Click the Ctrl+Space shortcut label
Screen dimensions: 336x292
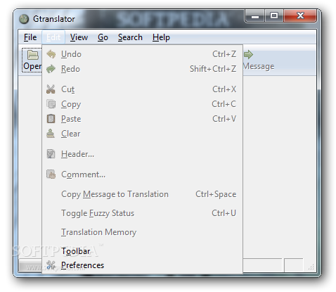point(216,194)
